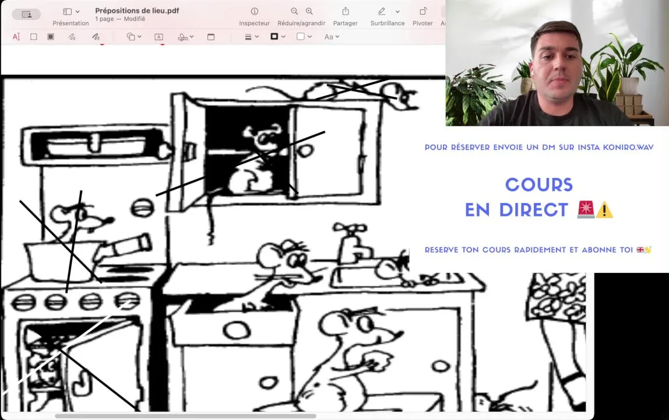Zoom out with the minus magnifier
The height and width of the screenshot is (420, 669).
click(x=294, y=11)
